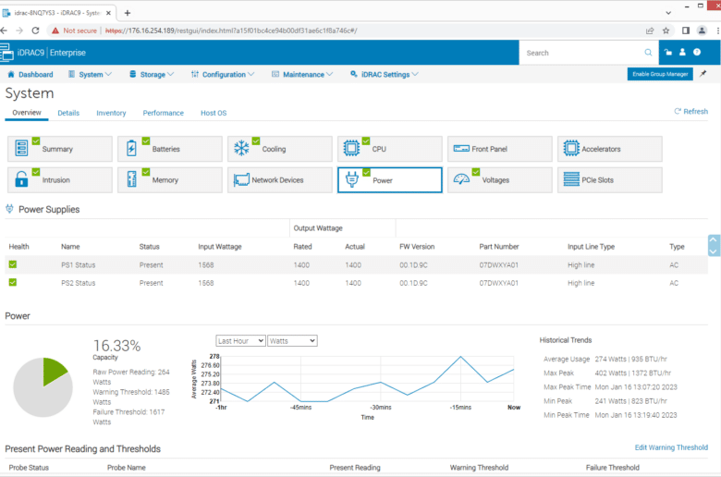Click the Input Line Type column header
Image resolution: width=721 pixels, height=477 pixels.
pyautogui.click(x=591, y=247)
